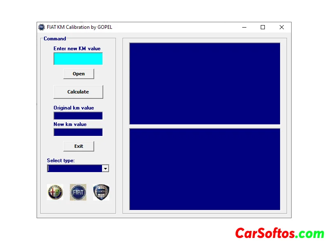Click the Alfa Romeo logo

[x=55, y=192]
